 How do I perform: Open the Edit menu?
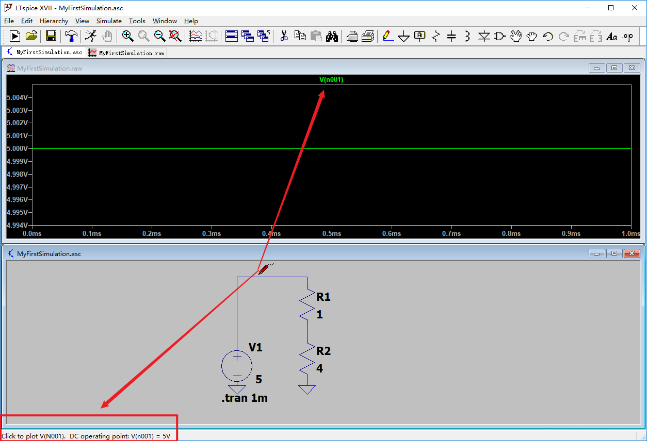(27, 21)
